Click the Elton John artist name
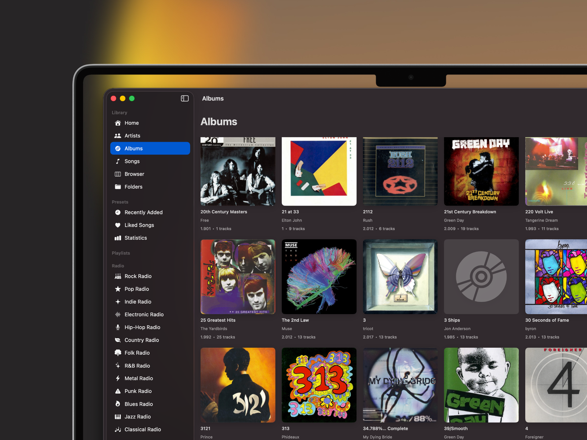This screenshot has width=587, height=440. [x=292, y=220]
